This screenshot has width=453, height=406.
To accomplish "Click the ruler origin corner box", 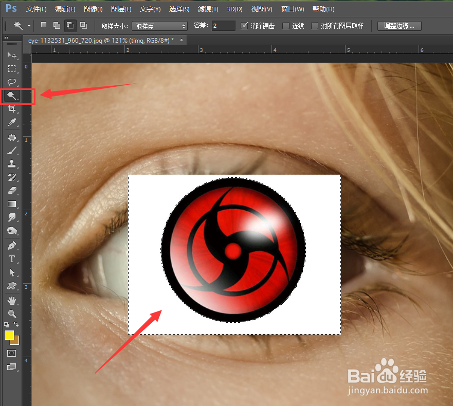I will click(x=27, y=50).
